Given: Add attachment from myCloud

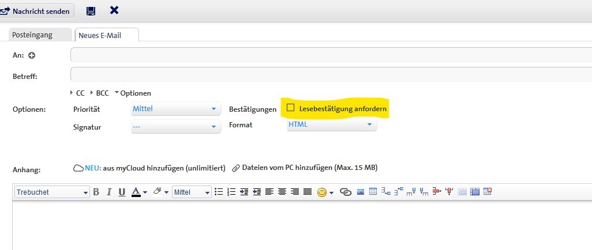Looking at the screenshot, I should click(149, 168).
